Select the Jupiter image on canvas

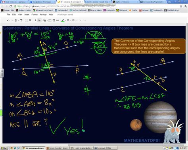tap(160, 117)
